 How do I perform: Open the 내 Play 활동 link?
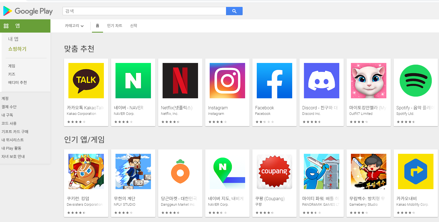(11, 148)
